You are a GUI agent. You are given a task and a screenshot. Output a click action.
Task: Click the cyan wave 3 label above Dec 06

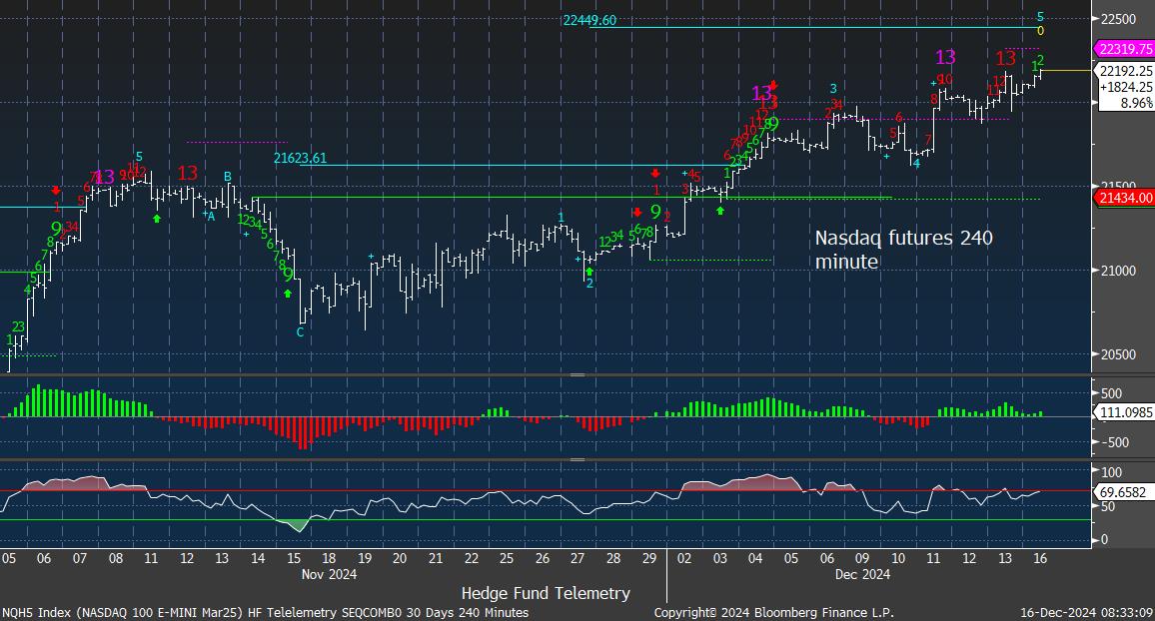tap(833, 89)
